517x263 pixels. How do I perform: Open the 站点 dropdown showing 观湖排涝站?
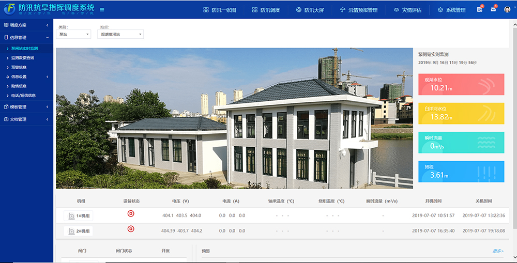pyautogui.click(x=120, y=35)
